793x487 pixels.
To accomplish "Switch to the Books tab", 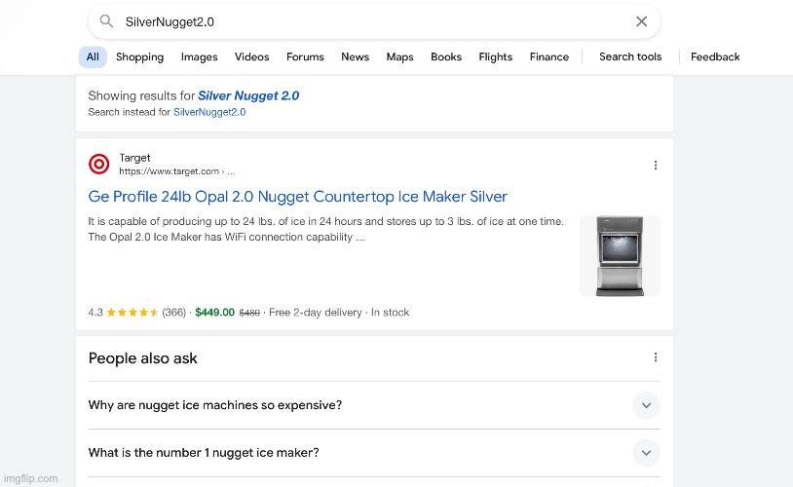I will click(x=446, y=56).
